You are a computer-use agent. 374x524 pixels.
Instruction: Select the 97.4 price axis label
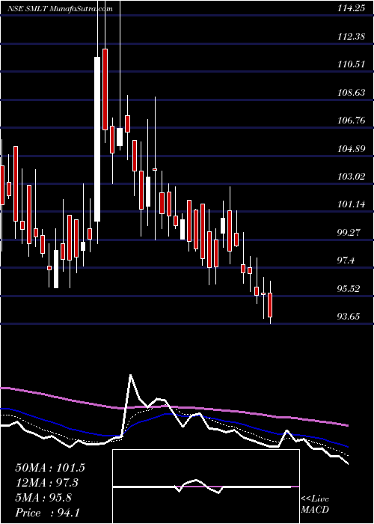point(346,261)
